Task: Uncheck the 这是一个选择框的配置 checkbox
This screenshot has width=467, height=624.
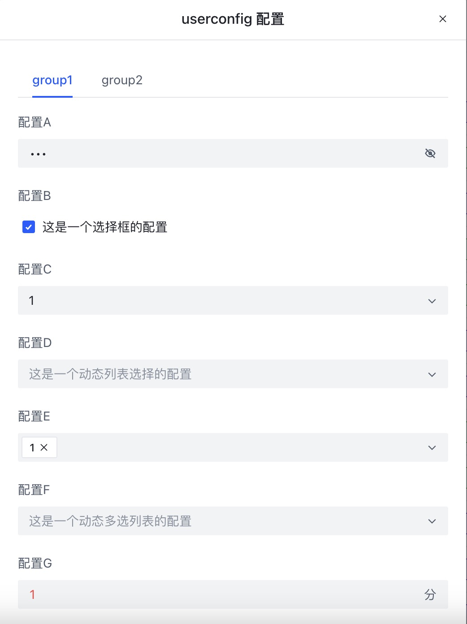Action: point(29,227)
